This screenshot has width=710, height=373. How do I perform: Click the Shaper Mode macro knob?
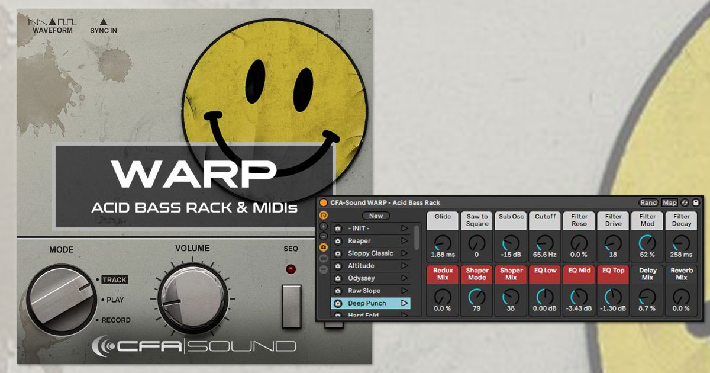(x=477, y=297)
